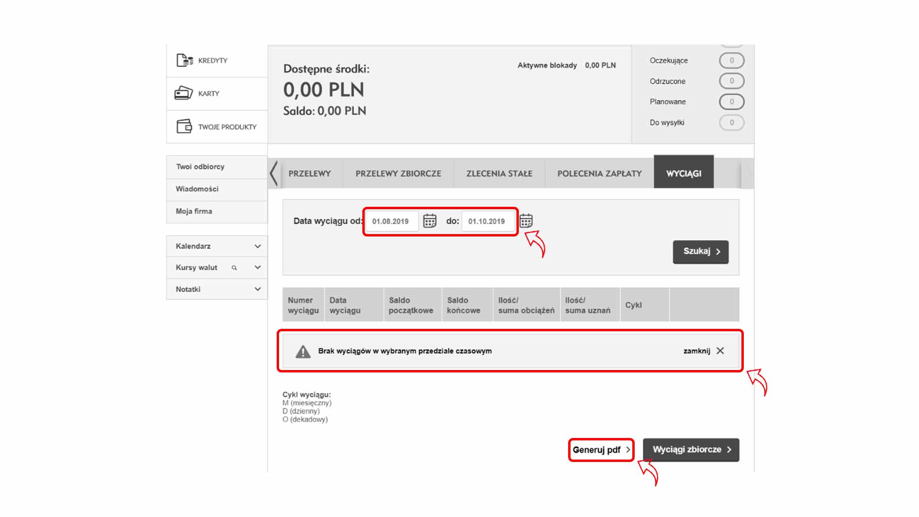The image size is (919, 517).
Task: Open Twoi odbiorcy in the sidebar
Action: [x=200, y=167]
